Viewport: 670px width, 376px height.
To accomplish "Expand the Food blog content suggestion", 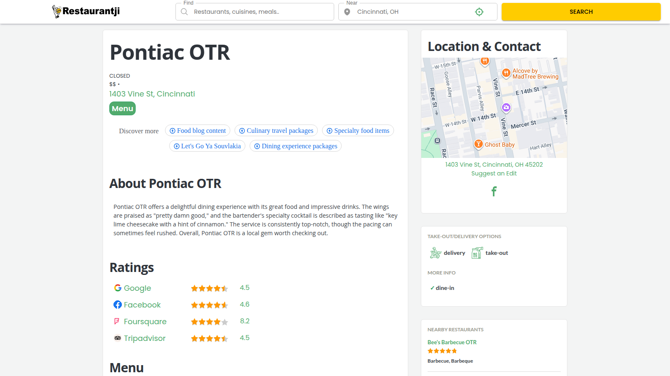I will 198,131.
